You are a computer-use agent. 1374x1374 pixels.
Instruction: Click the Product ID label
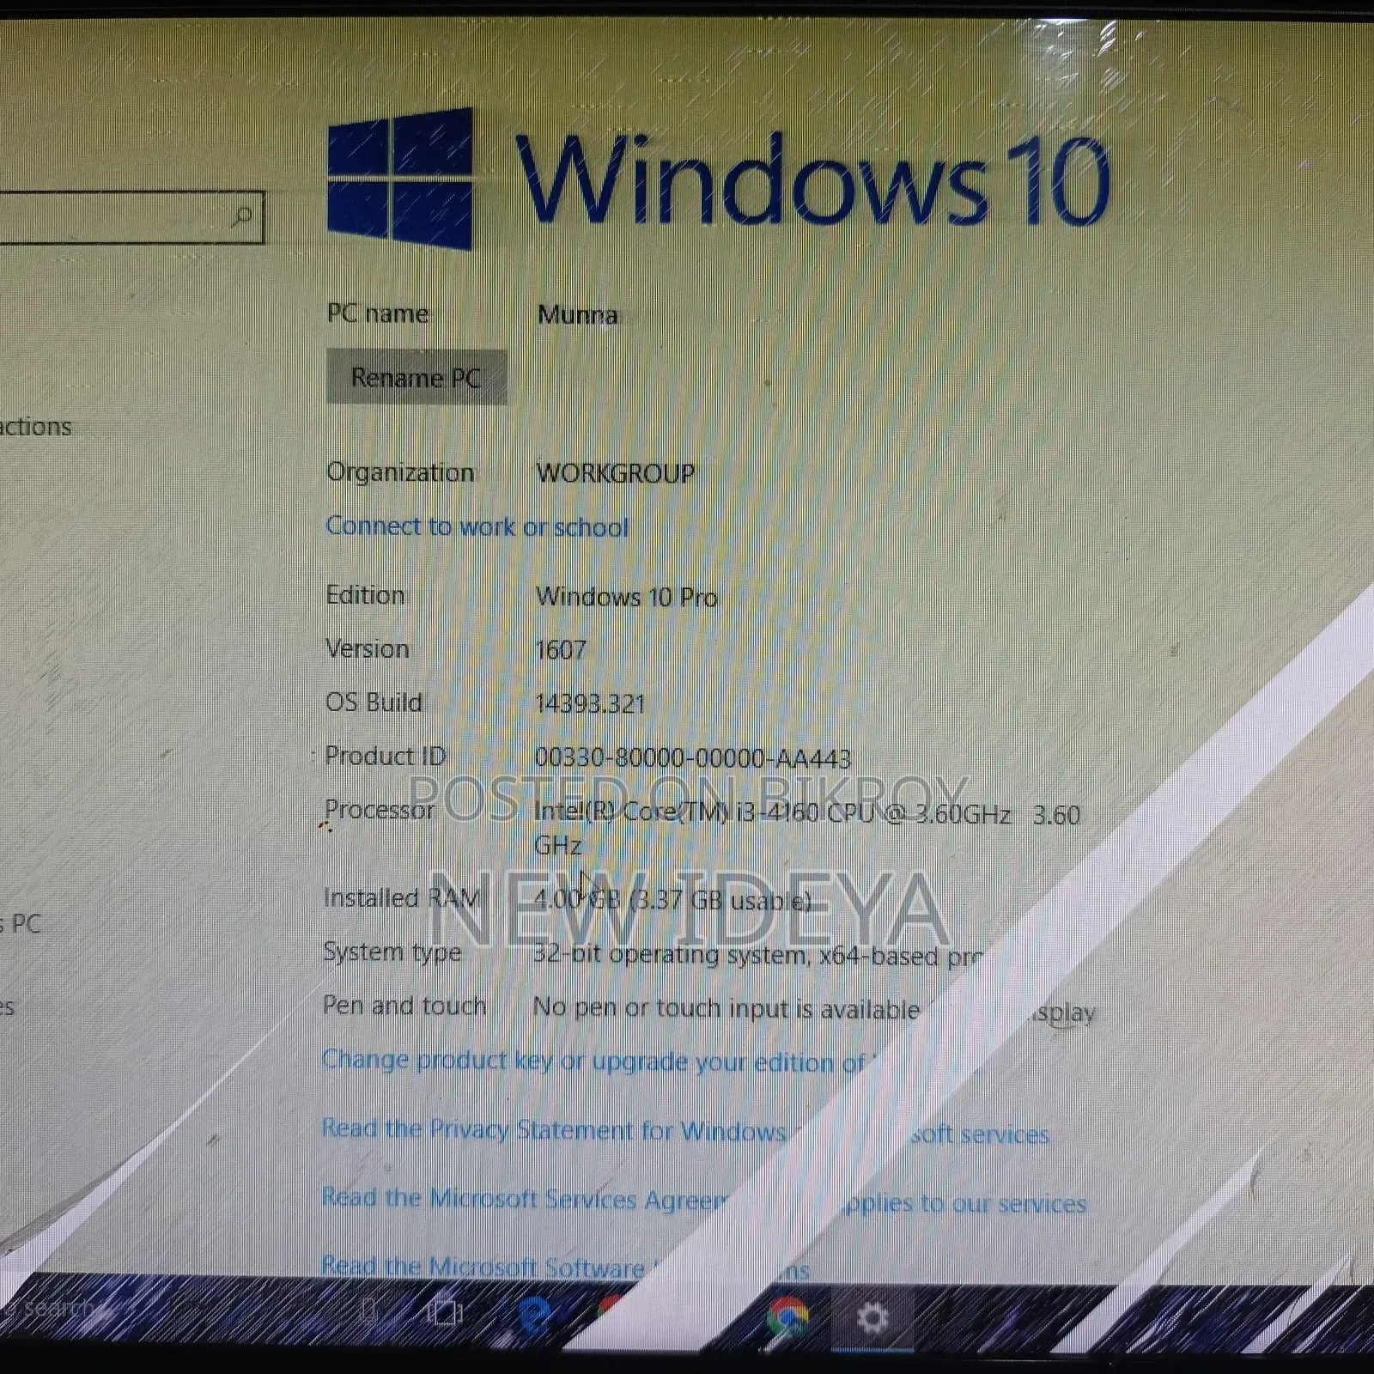pyautogui.click(x=386, y=756)
